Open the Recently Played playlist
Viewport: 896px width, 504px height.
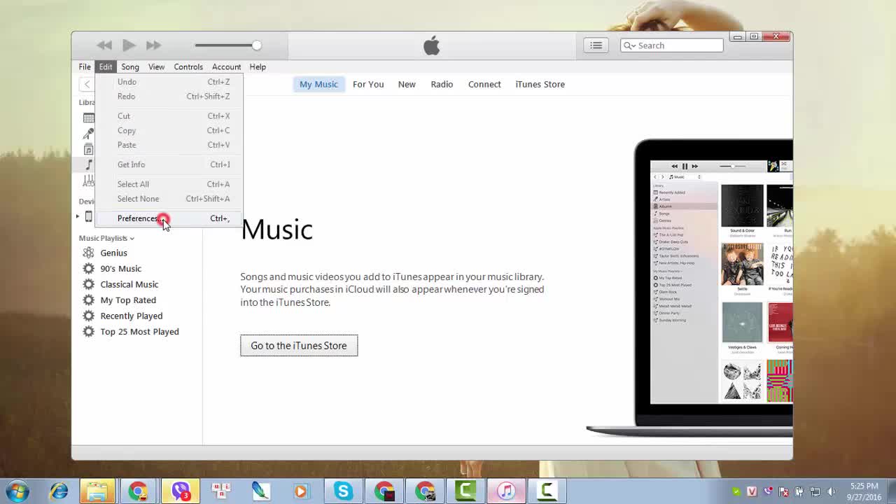(x=131, y=316)
